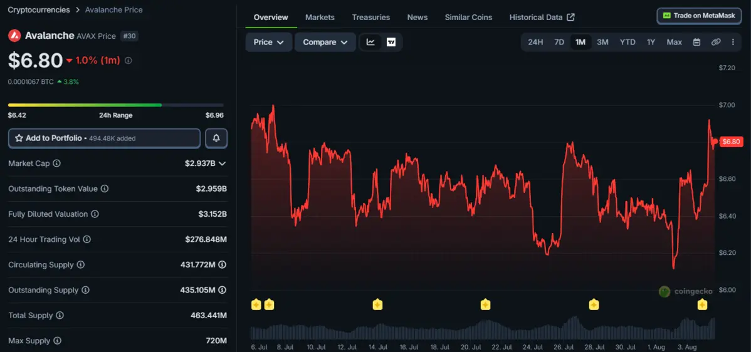
Task: Select the 24H time range
Action: [535, 42]
